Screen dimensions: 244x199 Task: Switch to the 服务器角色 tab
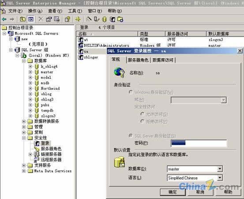(x=138, y=60)
